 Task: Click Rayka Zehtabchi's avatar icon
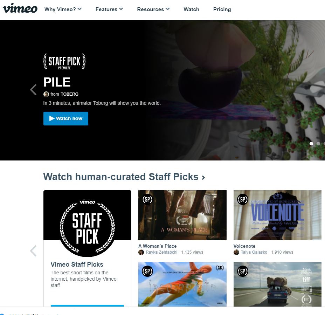point(141,252)
